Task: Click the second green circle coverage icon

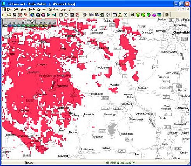Action: coord(143,15)
